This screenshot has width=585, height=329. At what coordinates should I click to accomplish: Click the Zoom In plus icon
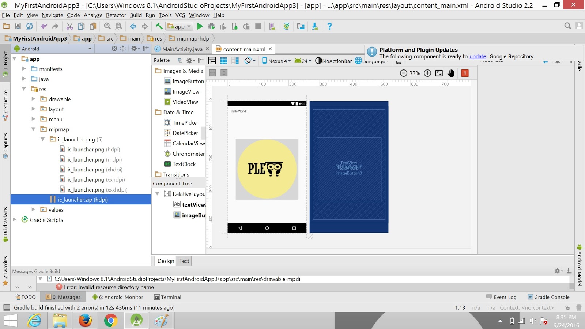coord(427,73)
